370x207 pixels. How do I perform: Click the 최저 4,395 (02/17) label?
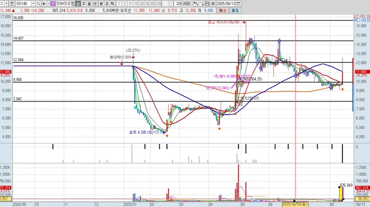coord(144,132)
